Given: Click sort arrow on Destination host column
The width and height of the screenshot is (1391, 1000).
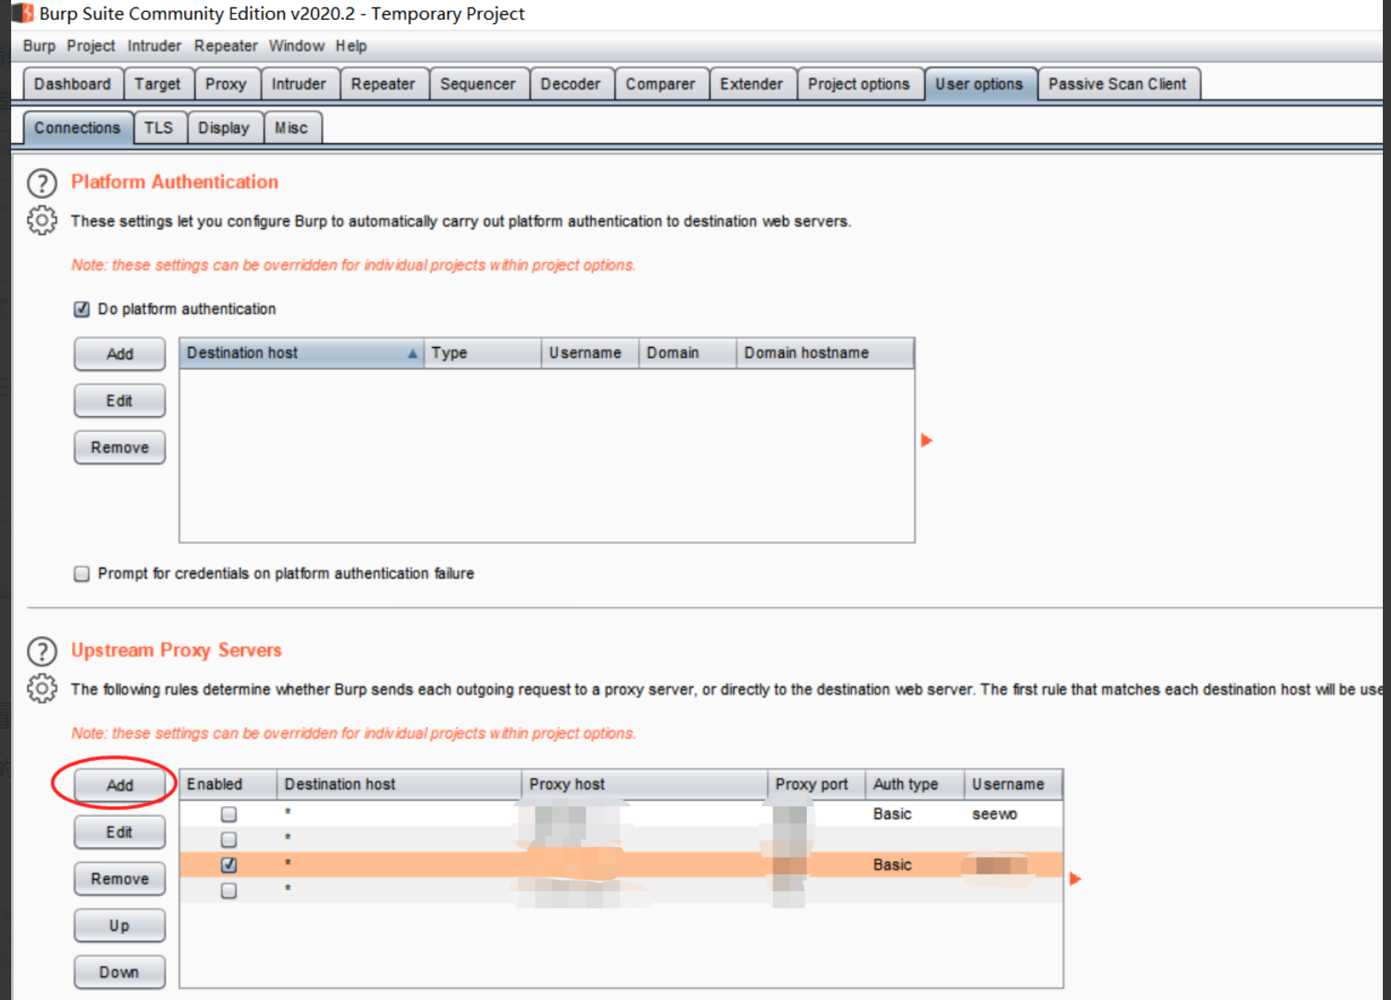Looking at the screenshot, I should click(x=412, y=354).
